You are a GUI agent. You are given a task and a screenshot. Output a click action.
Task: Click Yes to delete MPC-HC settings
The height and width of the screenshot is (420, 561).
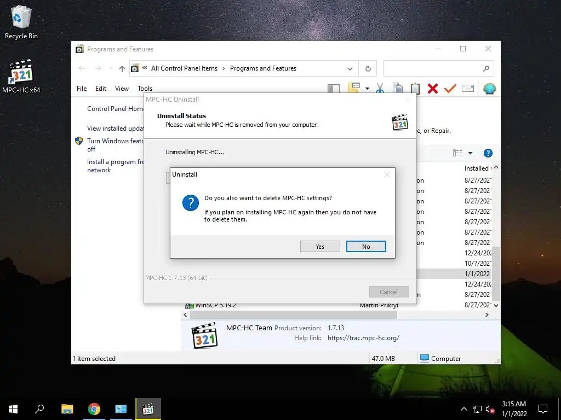(320, 247)
